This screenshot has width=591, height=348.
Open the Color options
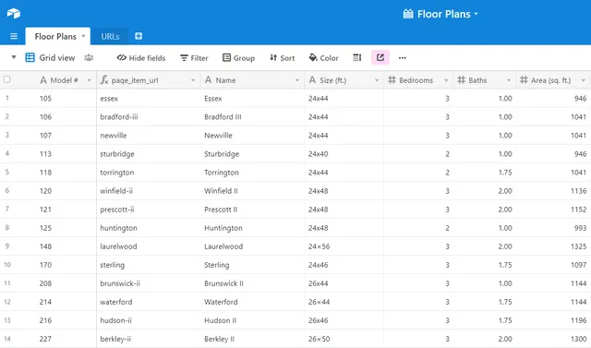pos(323,58)
